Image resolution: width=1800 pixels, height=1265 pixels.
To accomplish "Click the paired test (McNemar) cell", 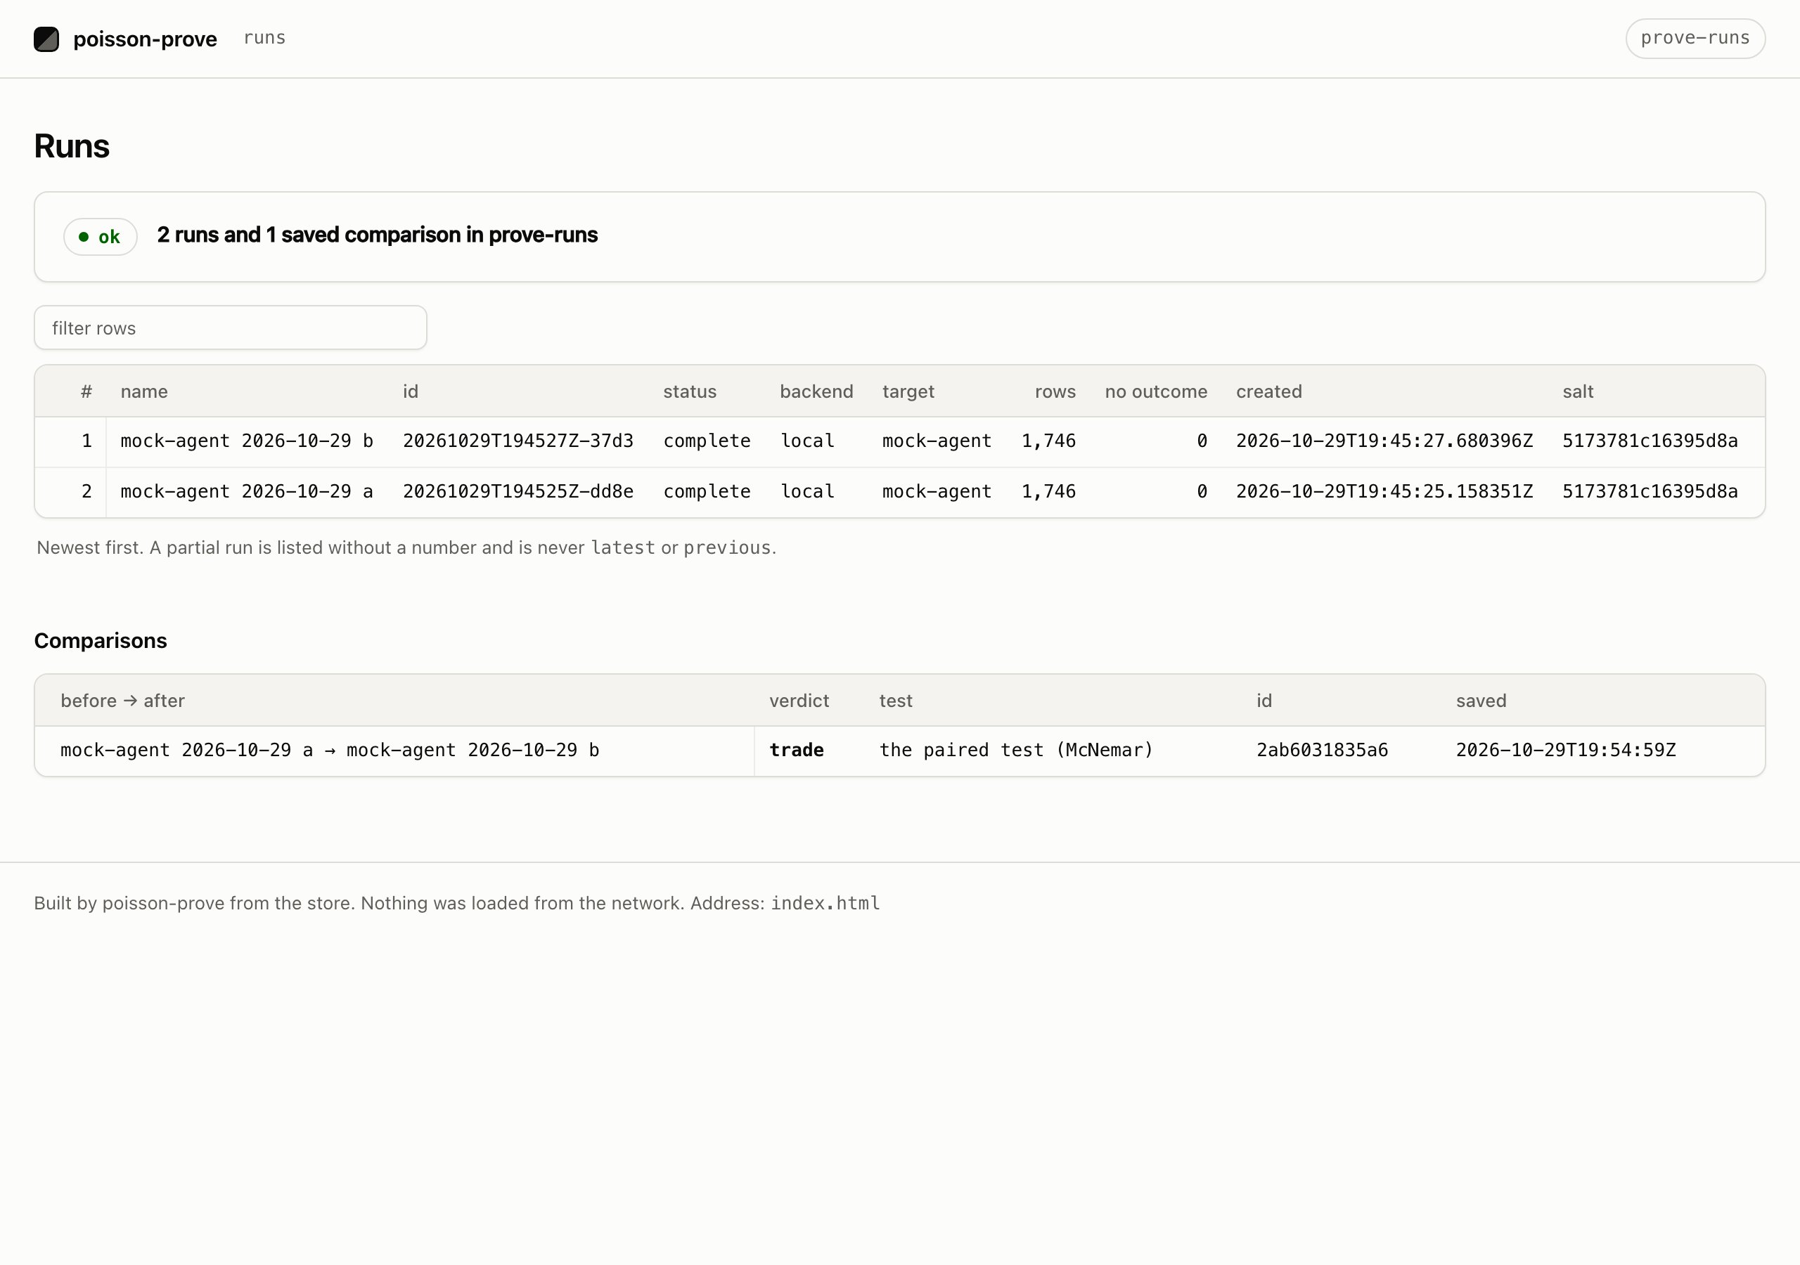I will pyautogui.click(x=1016, y=750).
